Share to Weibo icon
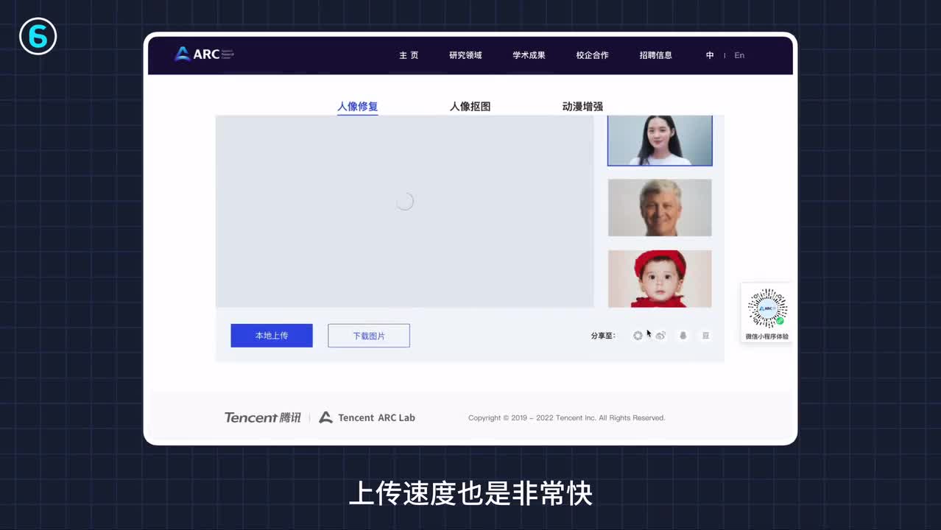Image resolution: width=941 pixels, height=530 pixels. (x=660, y=336)
